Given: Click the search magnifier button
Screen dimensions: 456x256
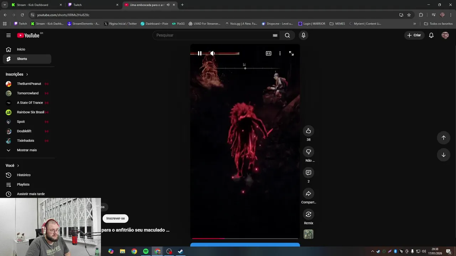Looking at the screenshot, I should [x=287, y=35].
